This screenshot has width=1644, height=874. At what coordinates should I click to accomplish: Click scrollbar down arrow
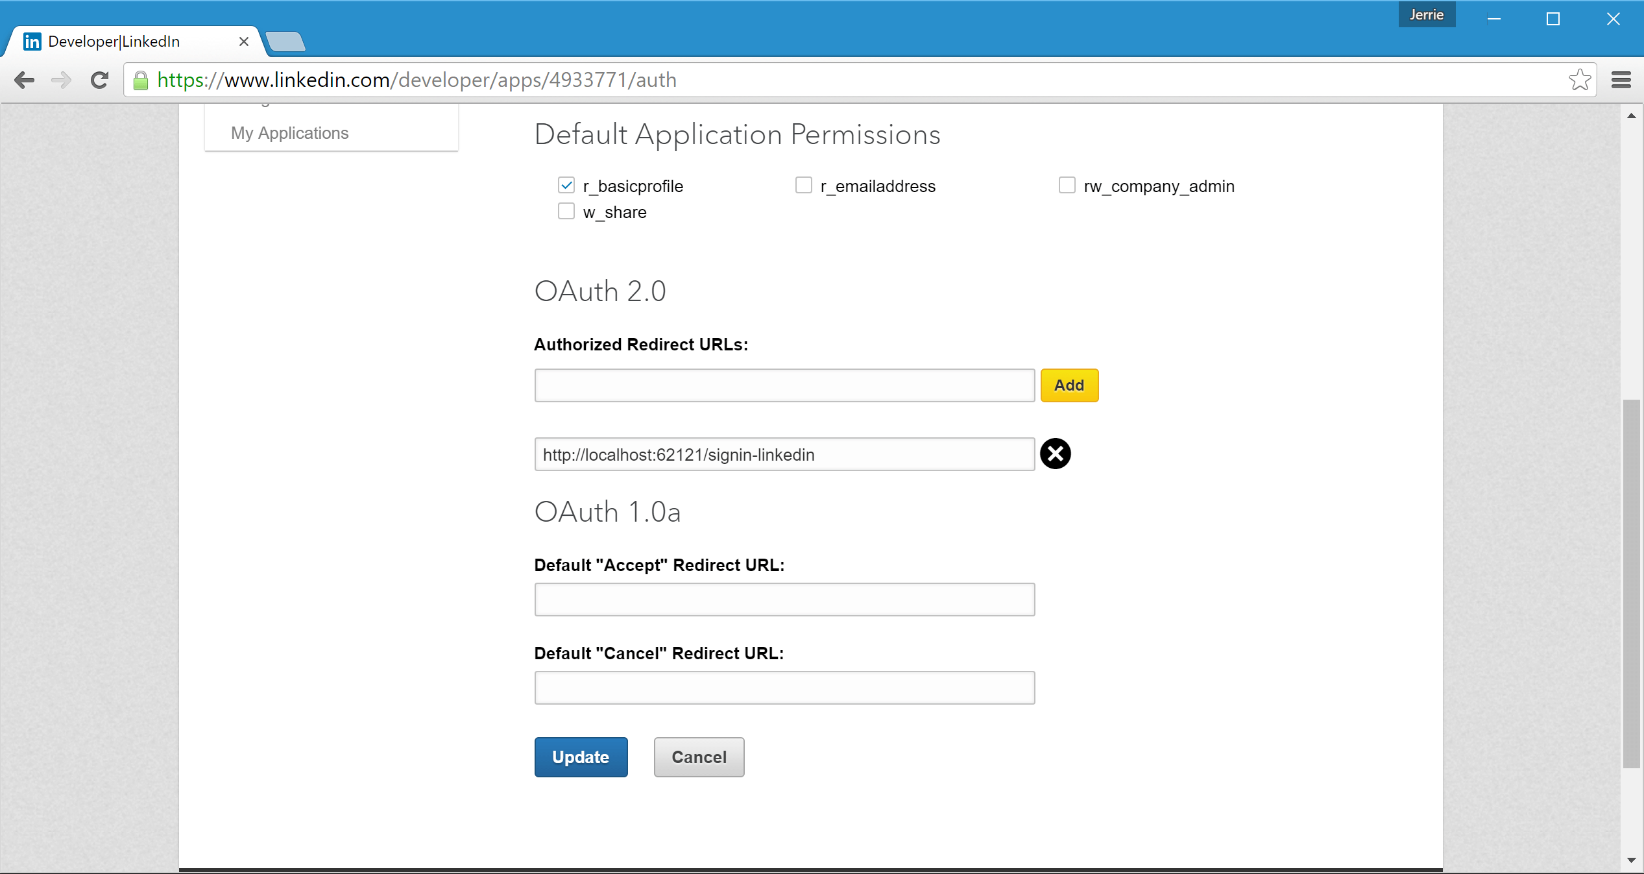click(x=1631, y=860)
